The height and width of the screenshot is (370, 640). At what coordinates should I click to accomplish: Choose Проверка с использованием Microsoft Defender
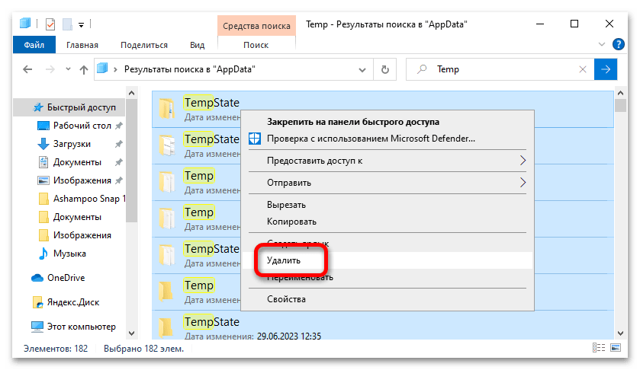point(388,139)
